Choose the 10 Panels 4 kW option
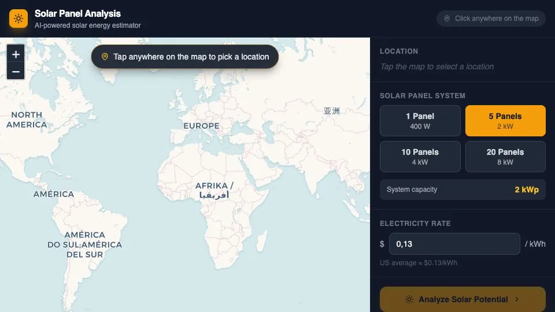Image resolution: width=555 pixels, height=312 pixels. [x=420, y=157]
